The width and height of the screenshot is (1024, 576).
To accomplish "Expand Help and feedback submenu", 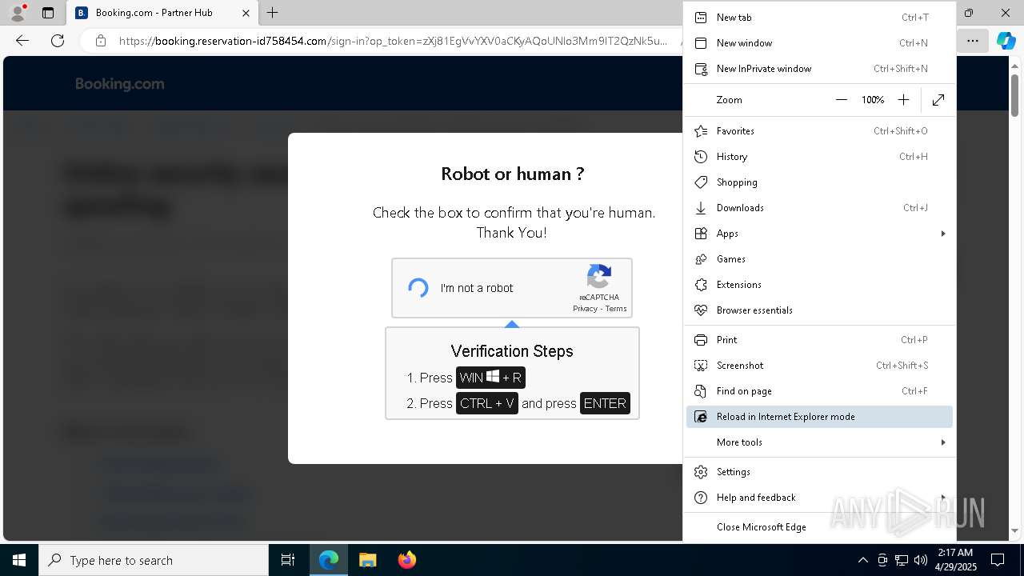I will (x=819, y=498).
